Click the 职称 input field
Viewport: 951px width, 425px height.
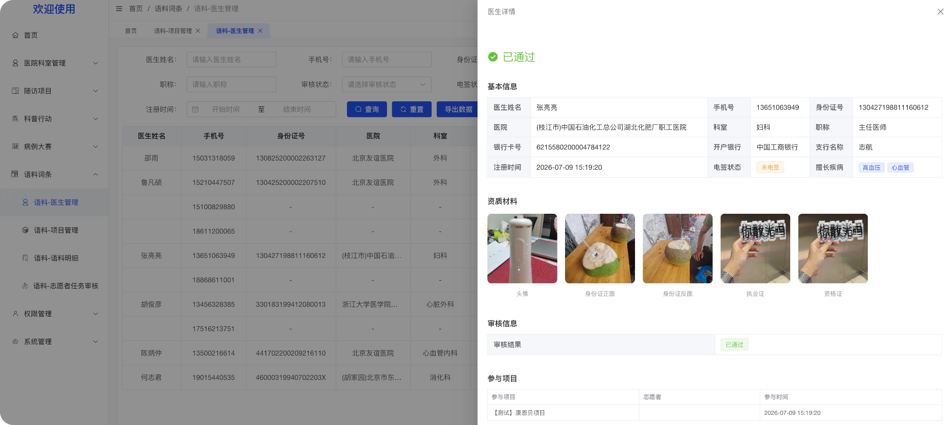(x=231, y=85)
